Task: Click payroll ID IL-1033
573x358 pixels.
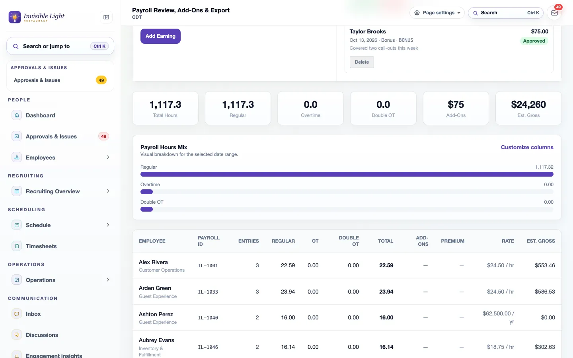Action: coord(208,292)
